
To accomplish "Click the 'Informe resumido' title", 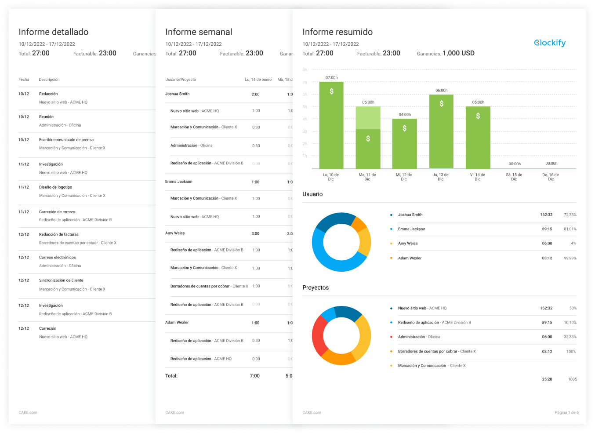I will tap(337, 32).
